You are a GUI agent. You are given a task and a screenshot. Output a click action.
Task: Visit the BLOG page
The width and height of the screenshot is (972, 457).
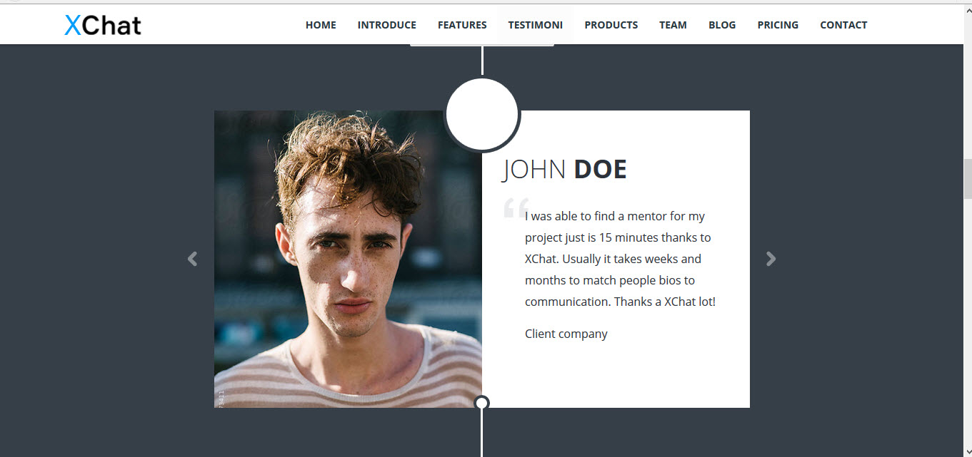(x=722, y=25)
